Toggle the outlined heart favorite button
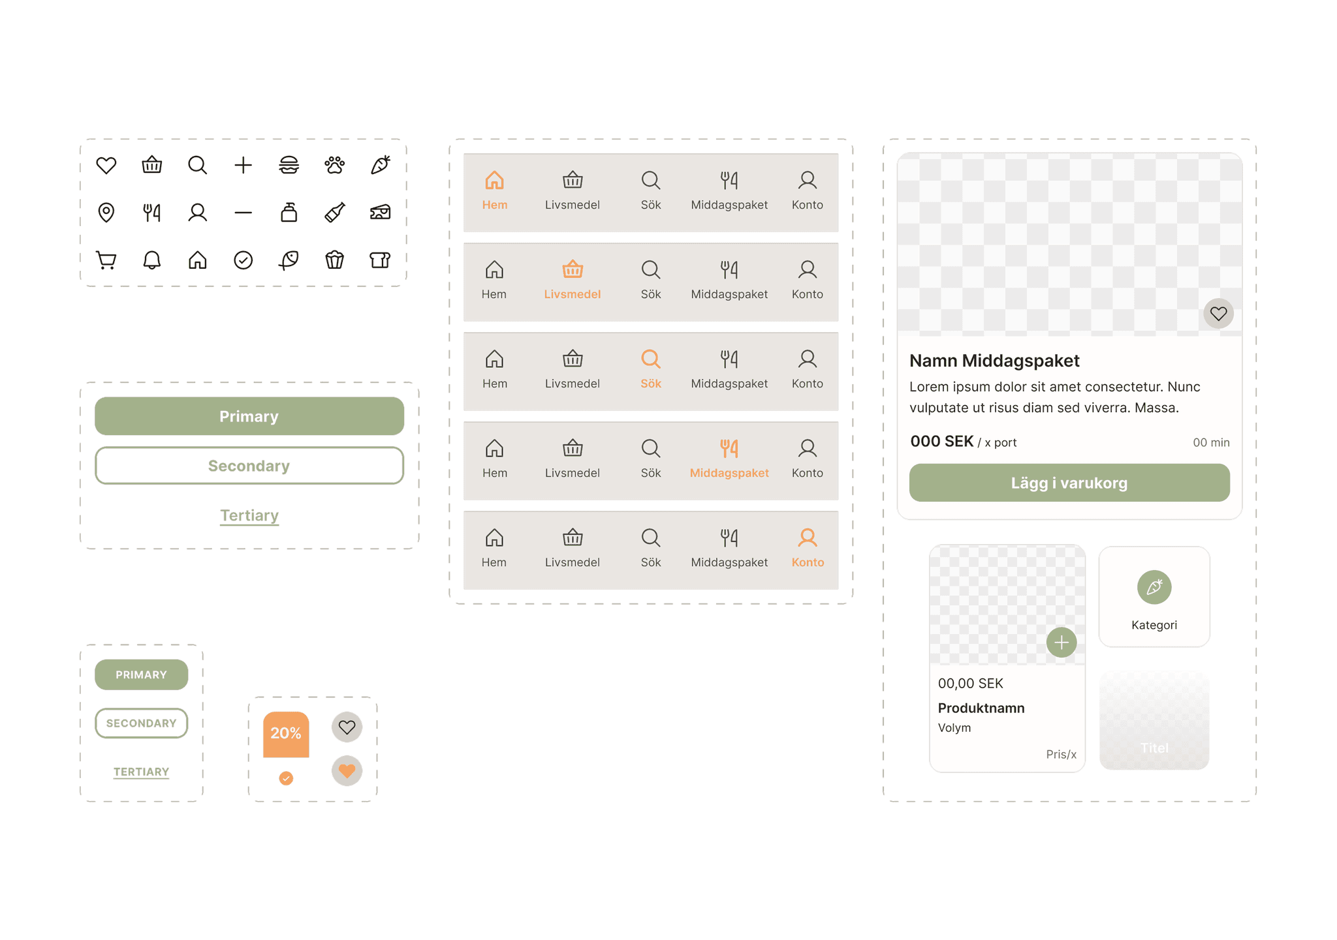 pos(347,727)
